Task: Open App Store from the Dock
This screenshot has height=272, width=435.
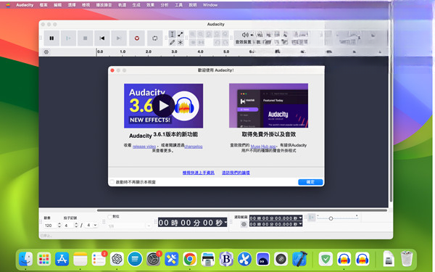Action: [62, 259]
